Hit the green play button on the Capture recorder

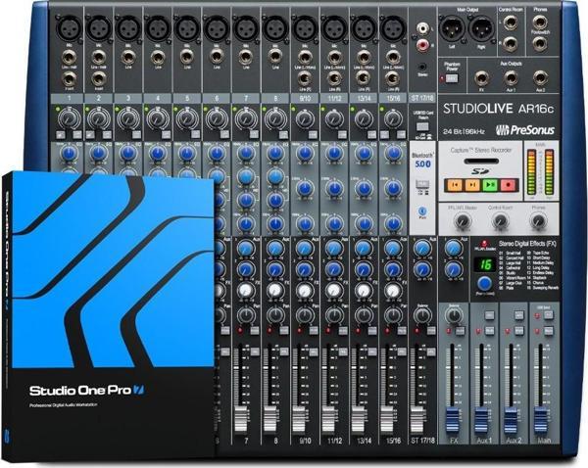pyautogui.click(x=490, y=185)
